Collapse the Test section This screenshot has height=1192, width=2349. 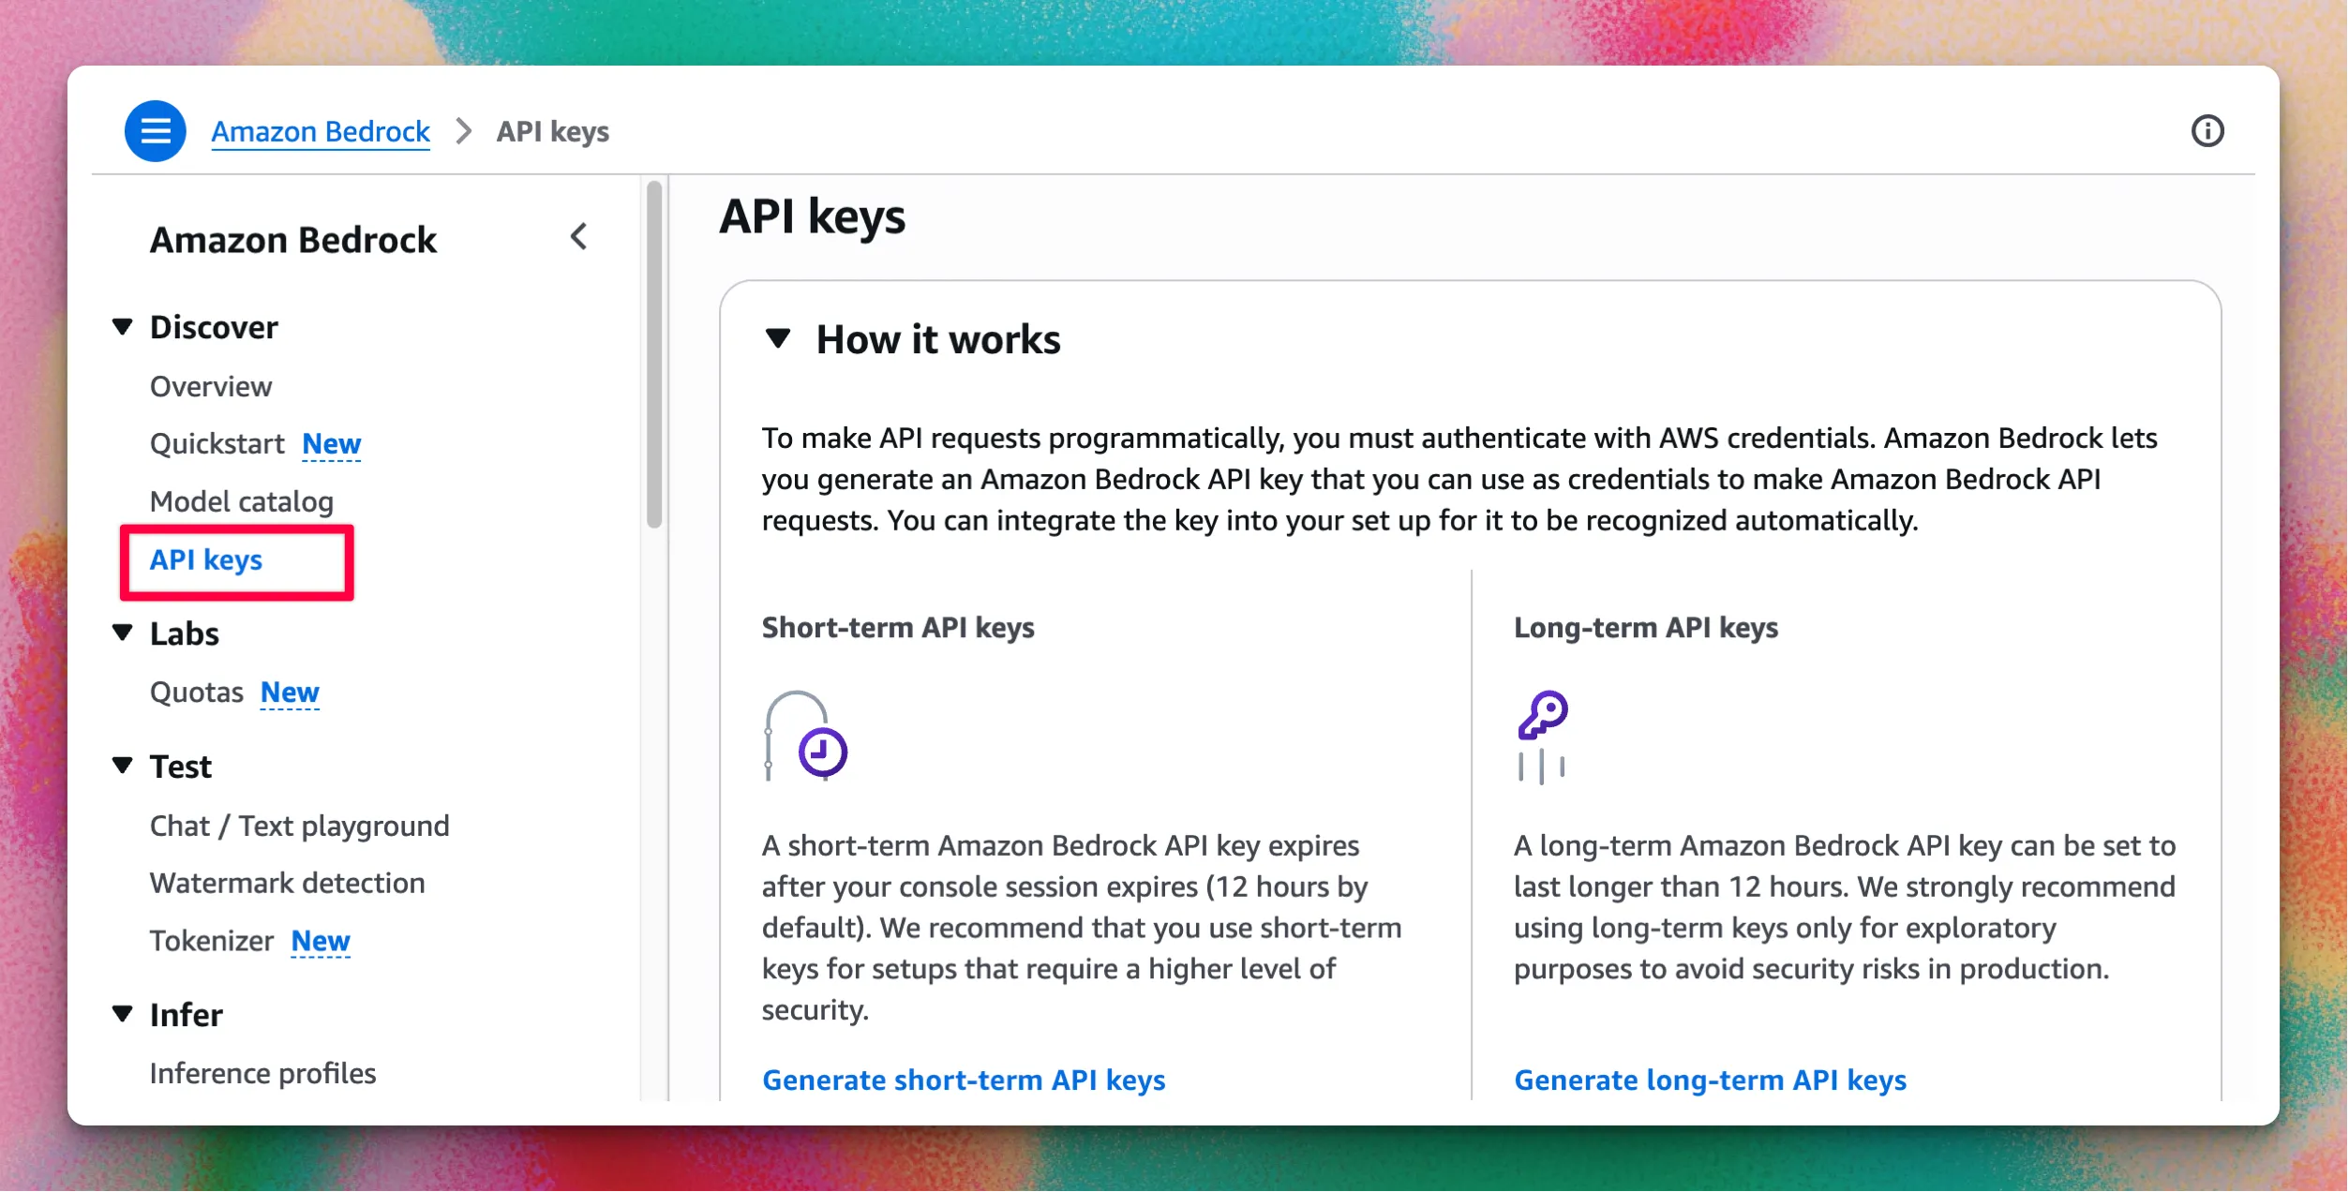point(122,767)
